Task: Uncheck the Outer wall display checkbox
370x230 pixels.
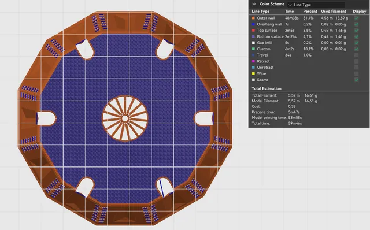Action: click(x=356, y=18)
